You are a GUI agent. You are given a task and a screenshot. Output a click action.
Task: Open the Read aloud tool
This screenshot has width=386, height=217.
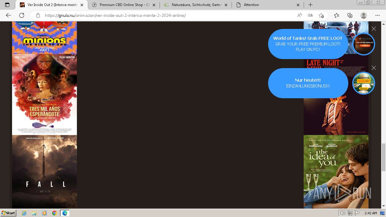pyautogui.click(x=299, y=15)
